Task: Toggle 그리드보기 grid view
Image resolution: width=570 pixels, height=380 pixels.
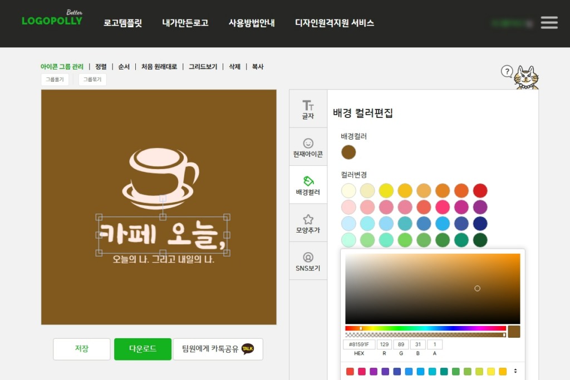Action: 203,66
